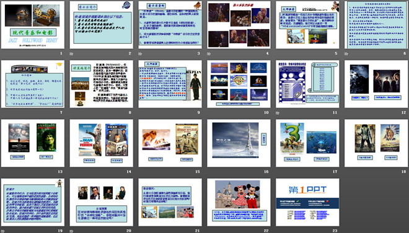Select title slide 1 with JAZZ HOLLYWOOD DISNEY text

click(x=33, y=25)
